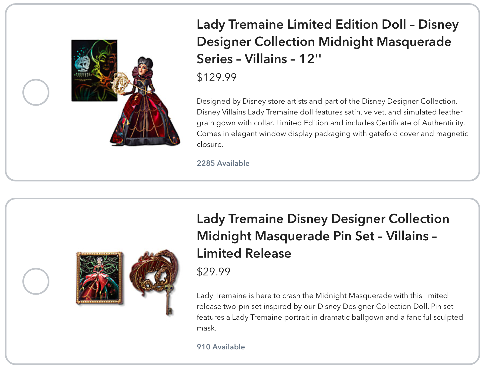
Task: Select the Lady Tremaine Limited Edition Doll radio button
Action: (36, 92)
